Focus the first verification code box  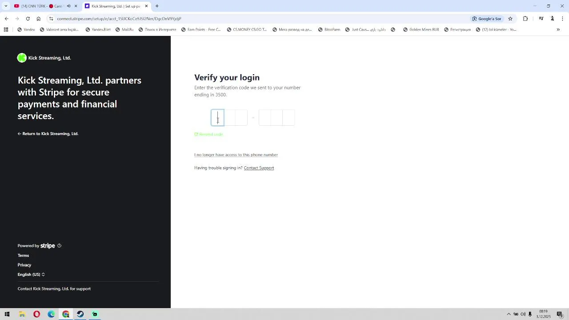tap(217, 118)
